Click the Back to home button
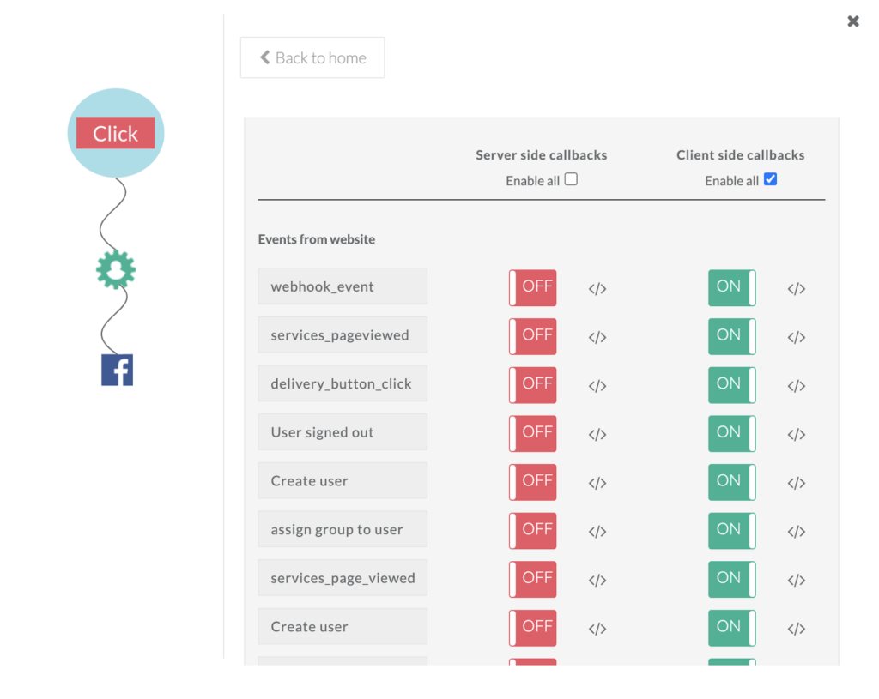 [x=312, y=57]
